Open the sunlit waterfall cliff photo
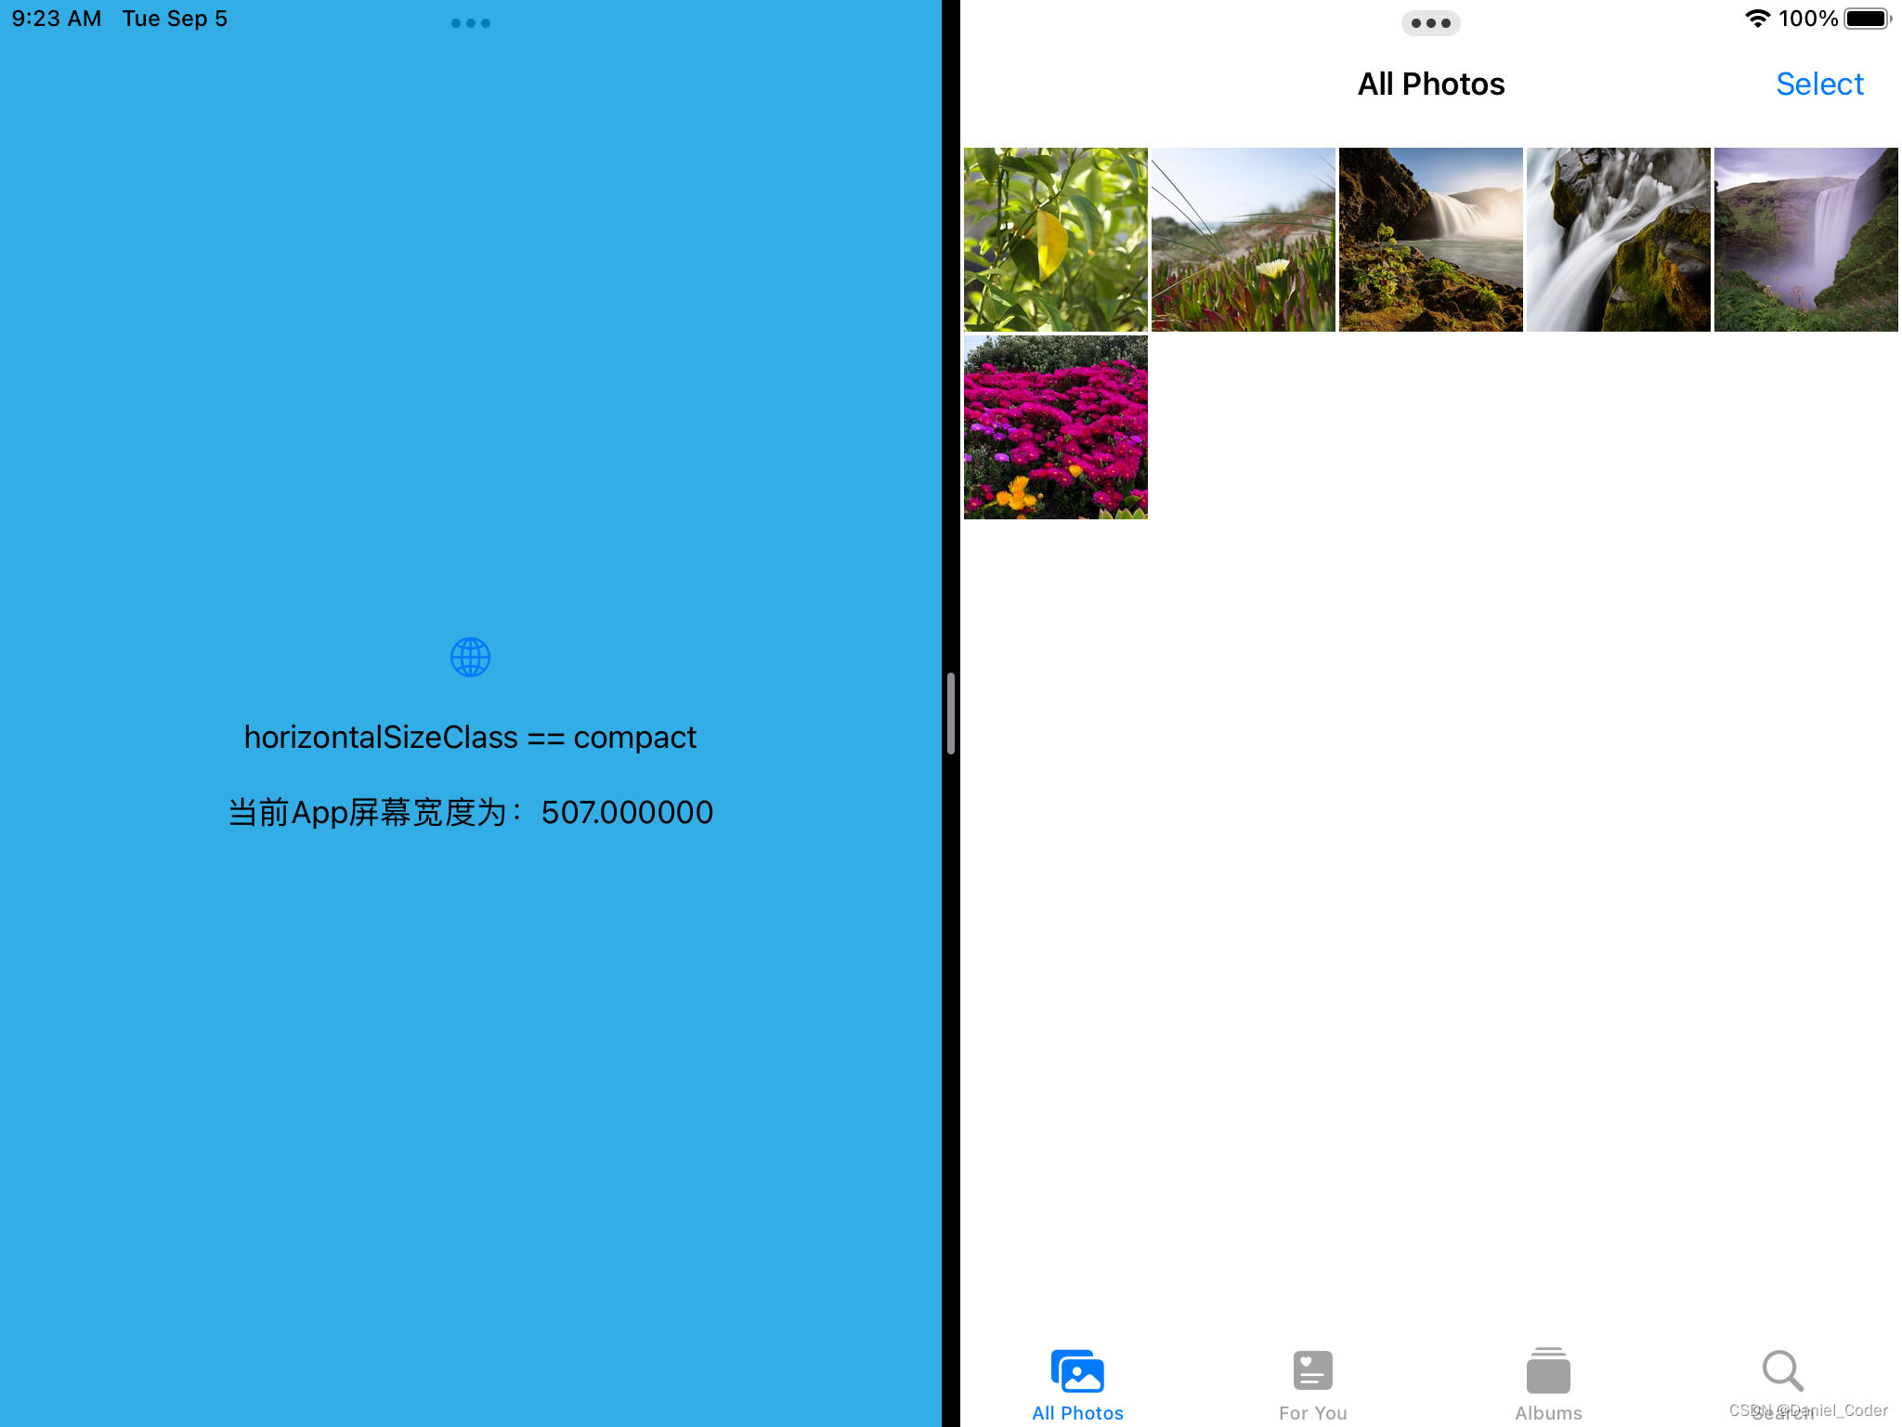Image resolution: width=1902 pixels, height=1427 pixels. (1430, 240)
